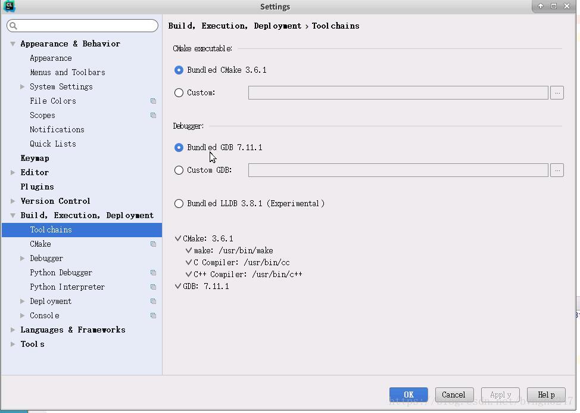Open the Keymap settings

coord(35,158)
